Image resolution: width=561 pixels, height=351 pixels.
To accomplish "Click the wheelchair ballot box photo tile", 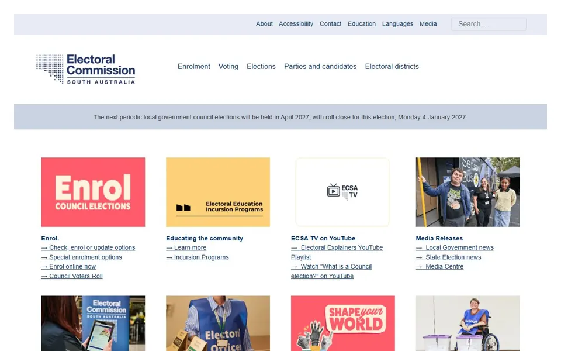I will coord(467,323).
